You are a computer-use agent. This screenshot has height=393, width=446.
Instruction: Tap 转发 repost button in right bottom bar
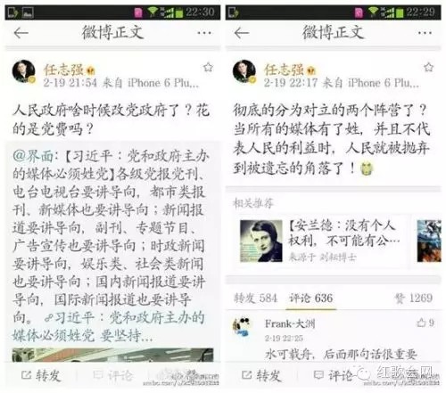[261, 375]
